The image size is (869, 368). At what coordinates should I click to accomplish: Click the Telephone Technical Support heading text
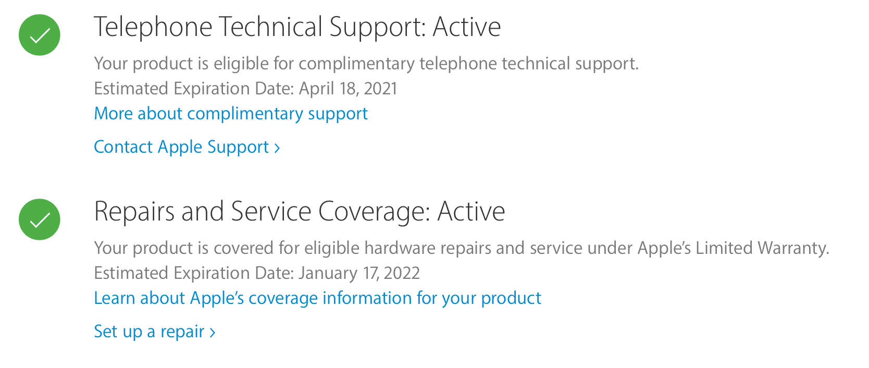tap(259, 27)
